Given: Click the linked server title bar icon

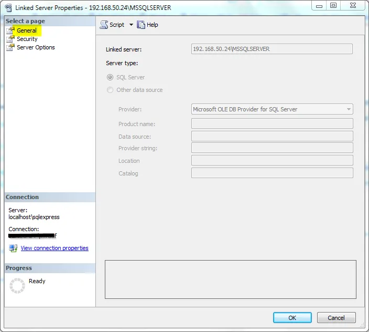Looking at the screenshot, I should [x=8, y=8].
